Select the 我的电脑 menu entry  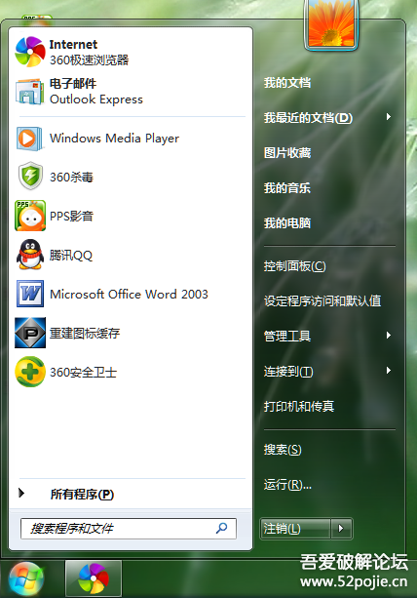pyautogui.click(x=287, y=223)
